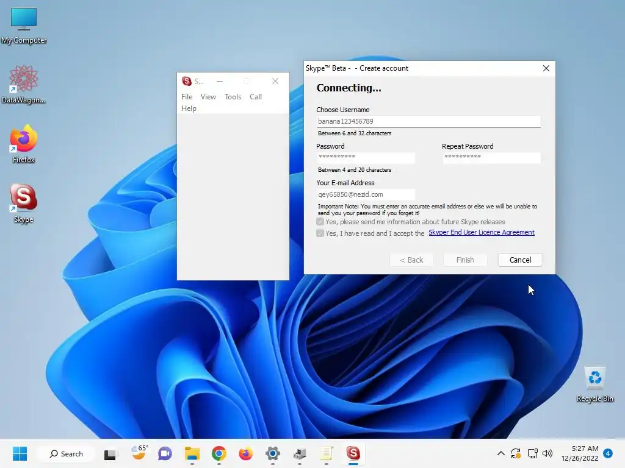625x468 pixels.
Task: Minimize the small Skype window
Action: pos(220,81)
